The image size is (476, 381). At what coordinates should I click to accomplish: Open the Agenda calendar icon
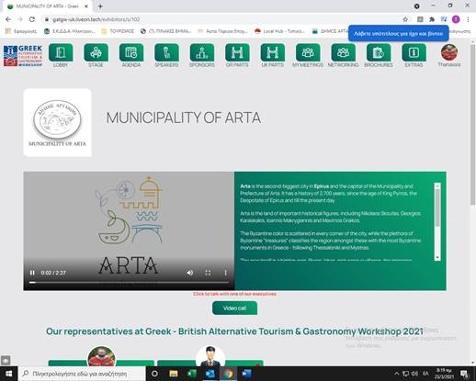tap(131, 52)
